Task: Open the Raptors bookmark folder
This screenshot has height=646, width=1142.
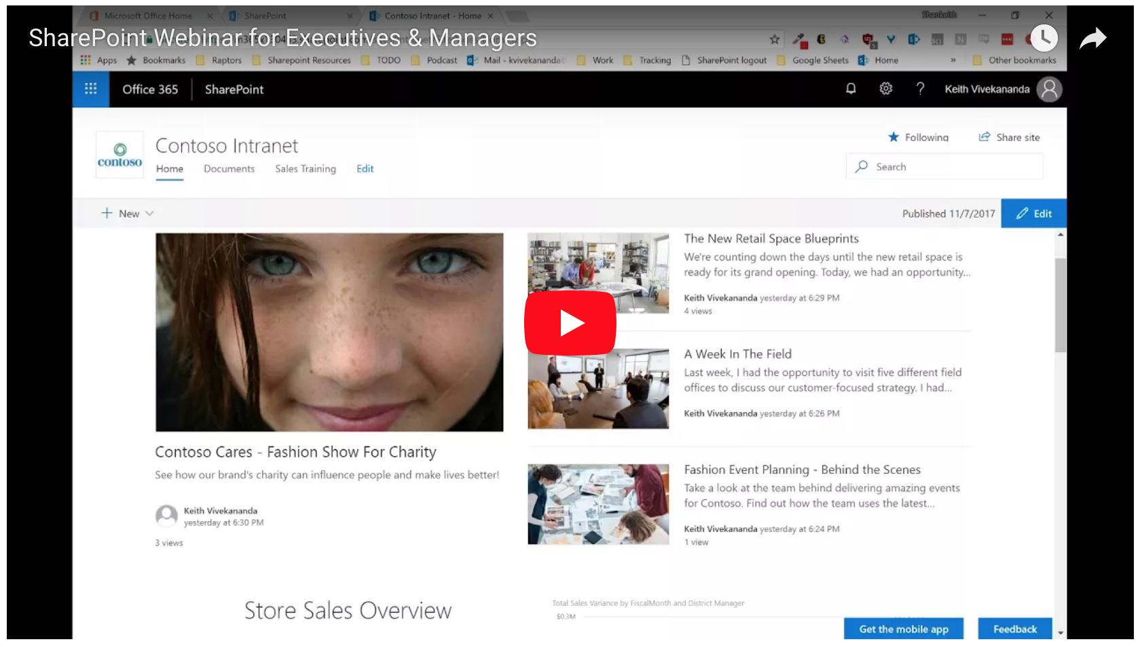Action: click(219, 60)
